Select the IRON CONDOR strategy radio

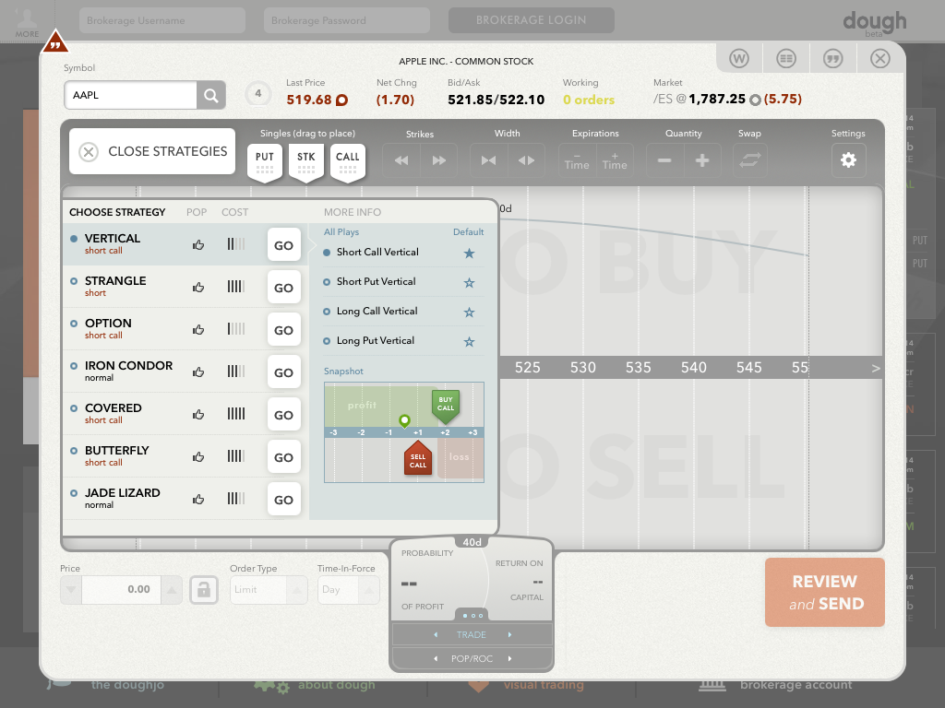pyautogui.click(x=74, y=366)
